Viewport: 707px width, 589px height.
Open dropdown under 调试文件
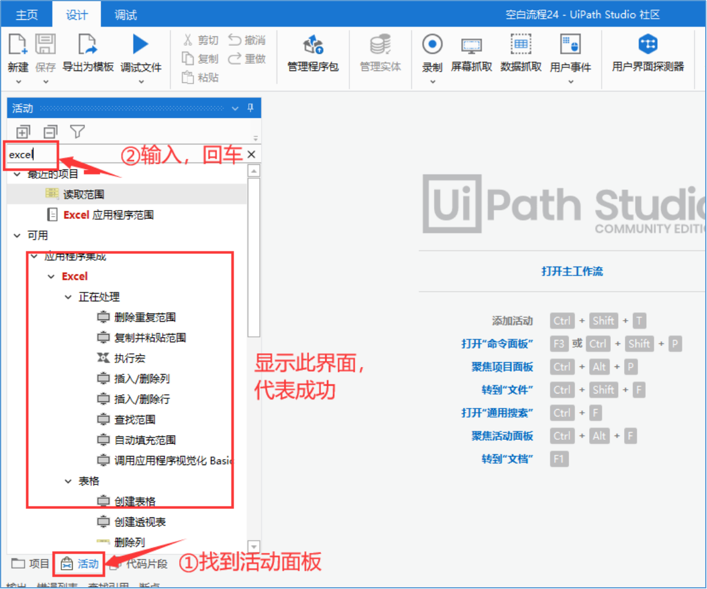[141, 82]
